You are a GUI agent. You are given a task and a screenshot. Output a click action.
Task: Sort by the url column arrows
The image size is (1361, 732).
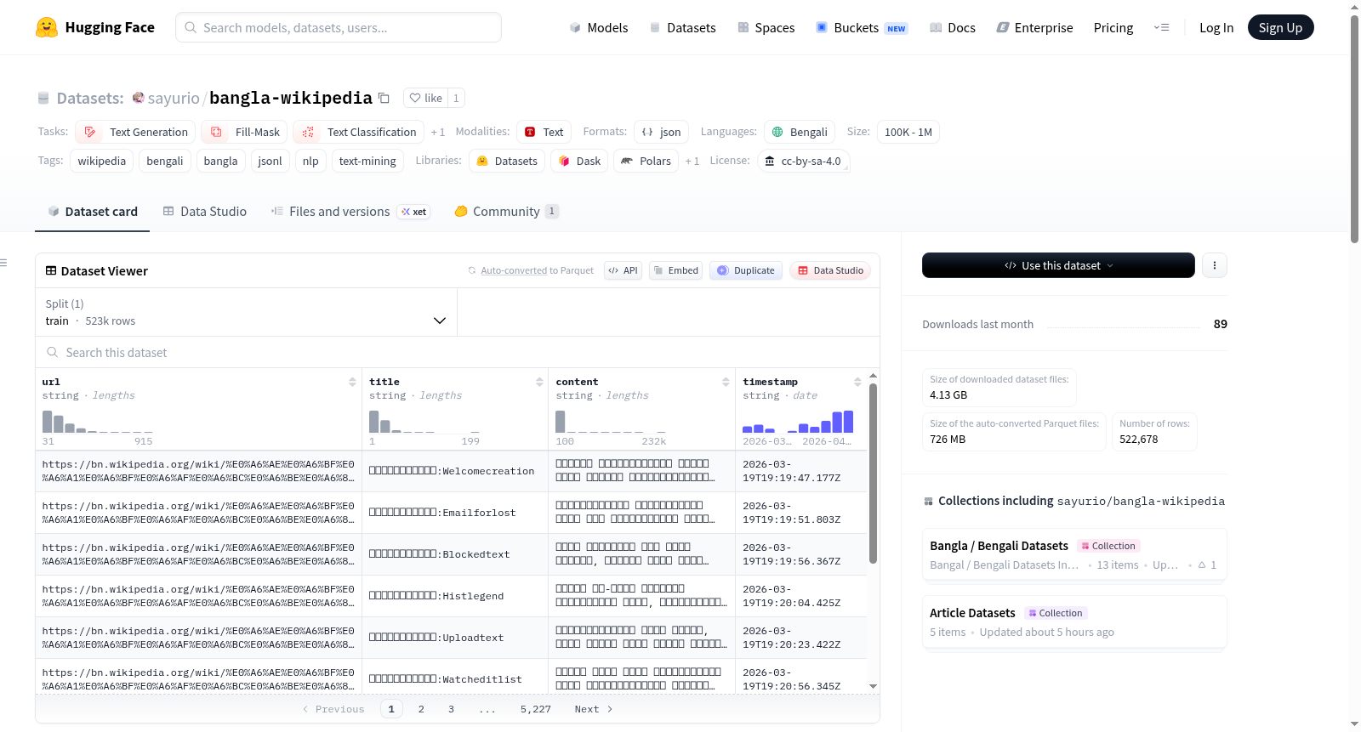(x=352, y=382)
